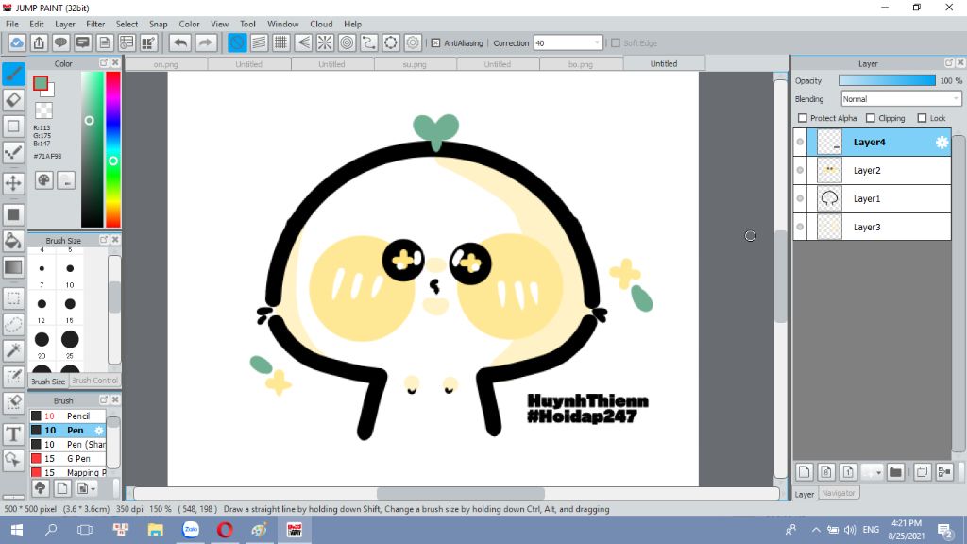Close the Color panel
967x544 pixels.
pyautogui.click(x=115, y=63)
